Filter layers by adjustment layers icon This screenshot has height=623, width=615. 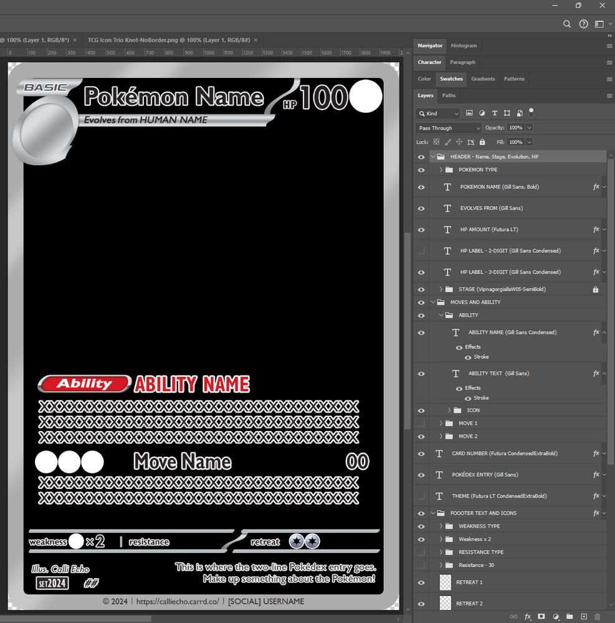coord(482,113)
